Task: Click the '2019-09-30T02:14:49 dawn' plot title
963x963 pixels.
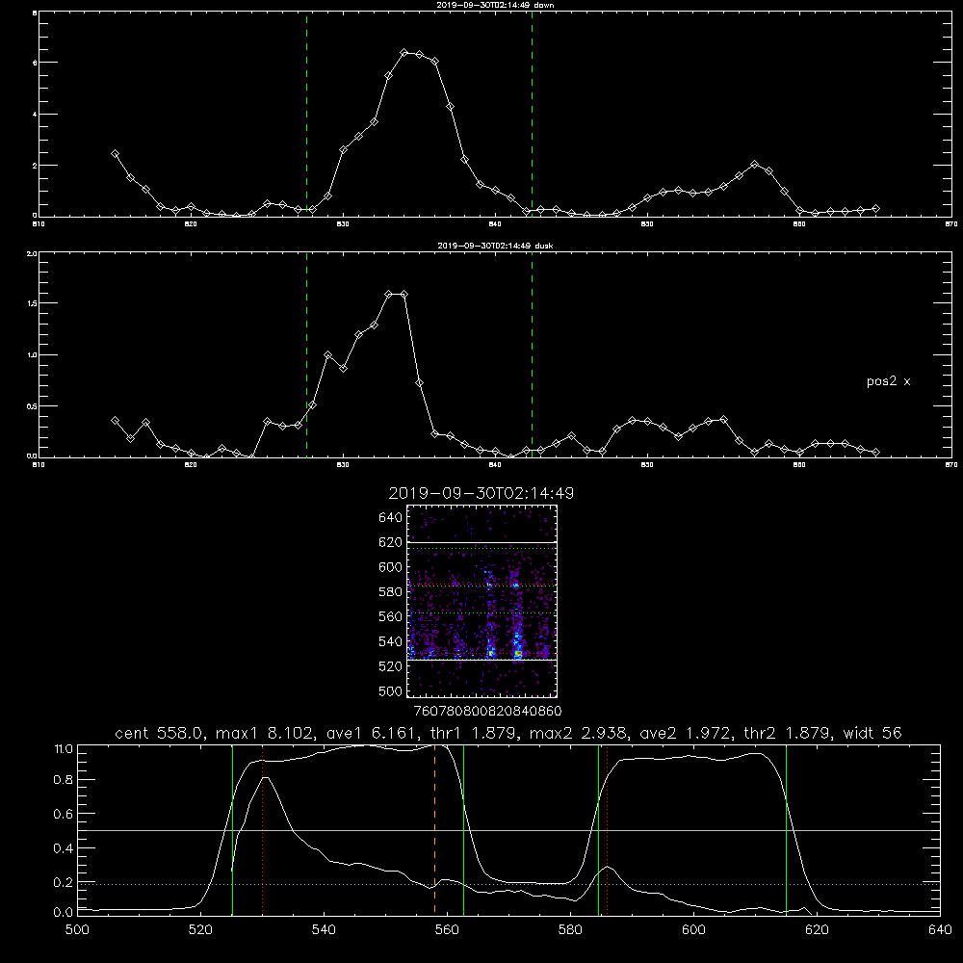Action: (495, 5)
